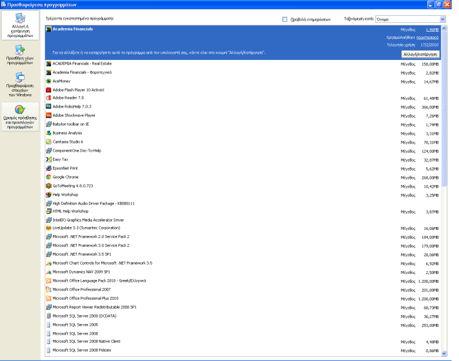Click the scrollbar down arrow

pyautogui.click(x=444, y=353)
